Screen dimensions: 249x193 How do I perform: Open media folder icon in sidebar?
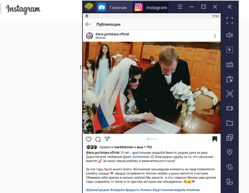click(230, 123)
